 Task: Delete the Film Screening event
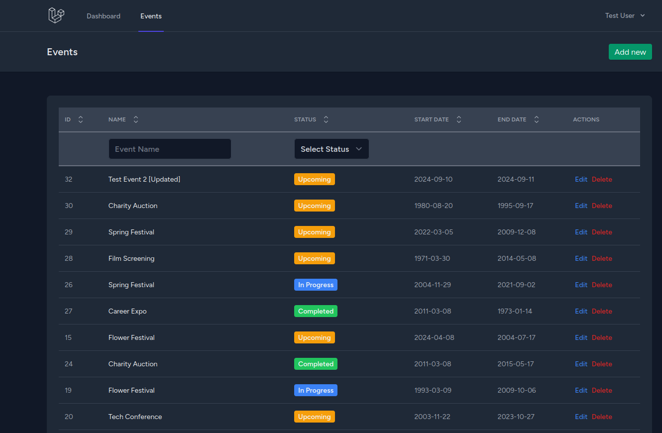point(602,258)
